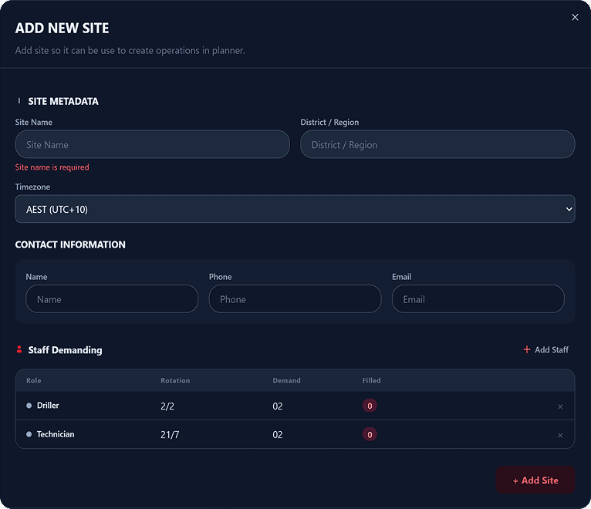Click the Driller role name
The width and height of the screenshot is (591, 509).
pos(48,406)
